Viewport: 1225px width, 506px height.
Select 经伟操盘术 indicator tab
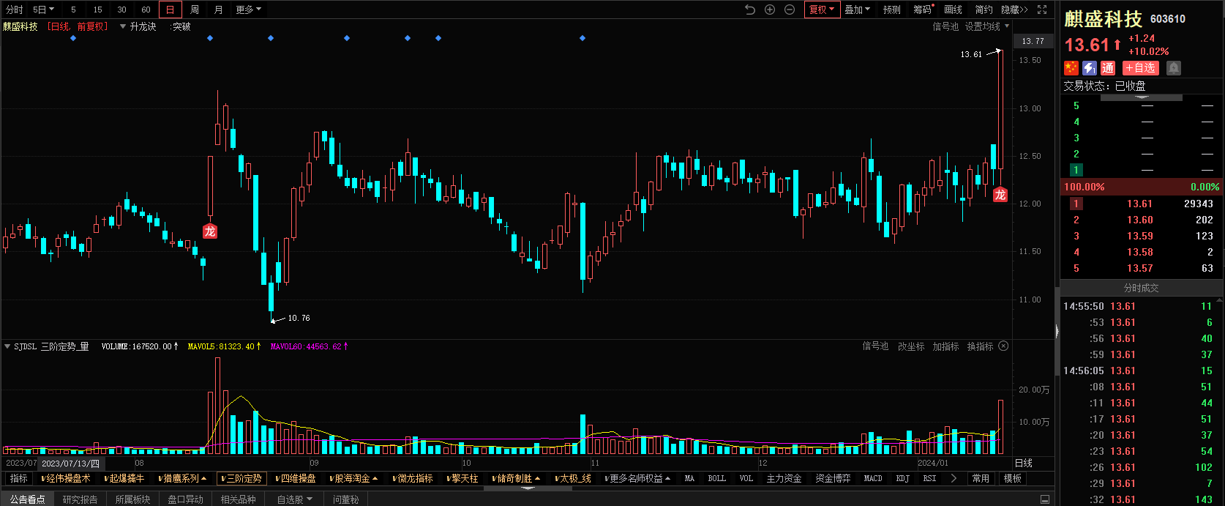[x=66, y=478]
